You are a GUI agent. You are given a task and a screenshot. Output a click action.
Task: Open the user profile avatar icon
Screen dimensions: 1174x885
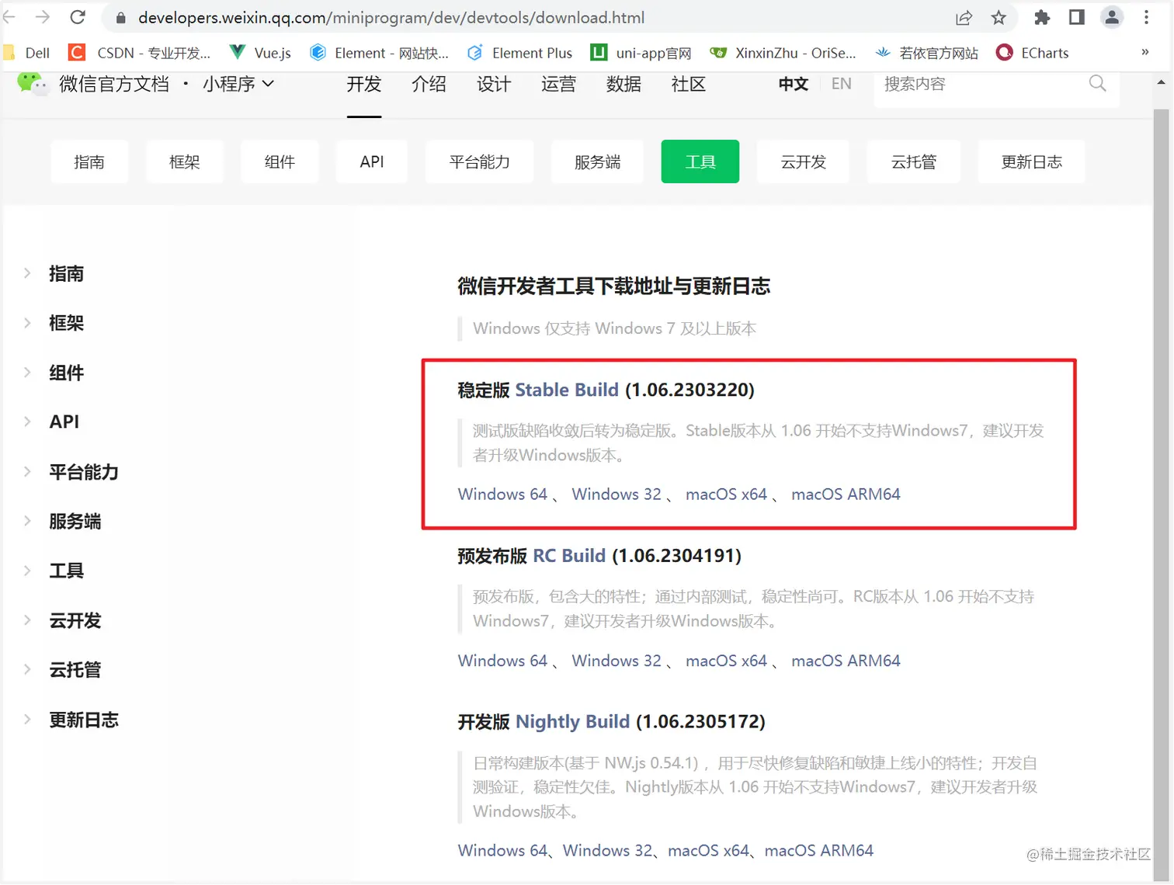pyautogui.click(x=1112, y=17)
